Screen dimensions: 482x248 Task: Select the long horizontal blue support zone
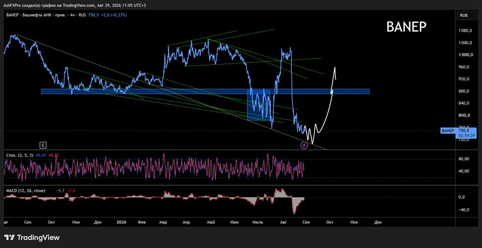click(x=205, y=91)
